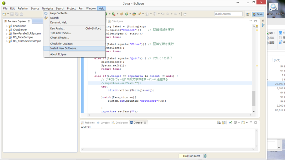Expand the RS_FaceSample project
285x160 pixels.
tap(7, 38)
